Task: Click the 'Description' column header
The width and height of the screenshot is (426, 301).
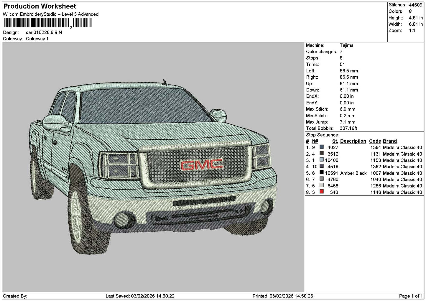Action: 353,141
